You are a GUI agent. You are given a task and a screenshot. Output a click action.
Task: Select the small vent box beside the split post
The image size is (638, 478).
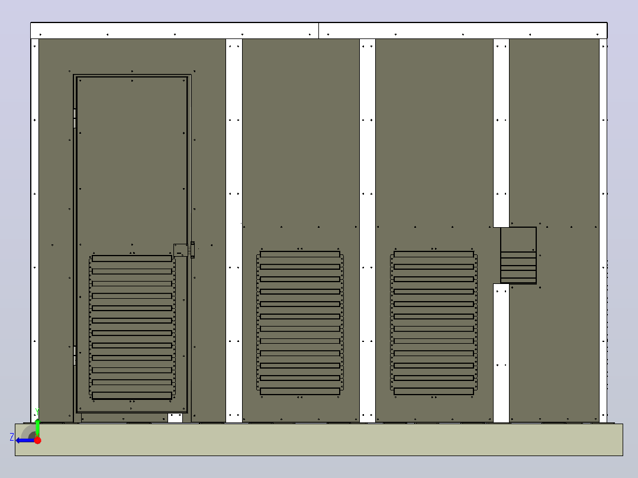point(518,256)
